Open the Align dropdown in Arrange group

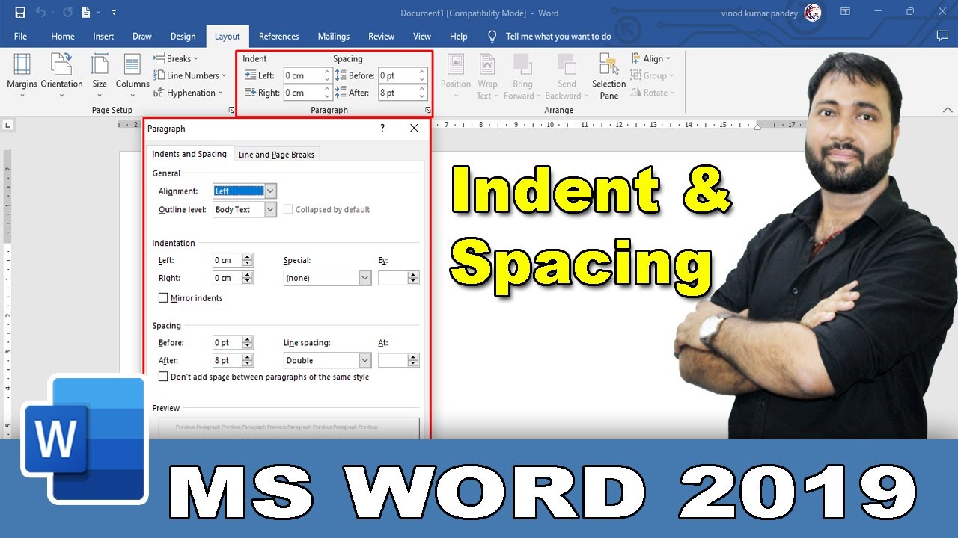(651, 58)
